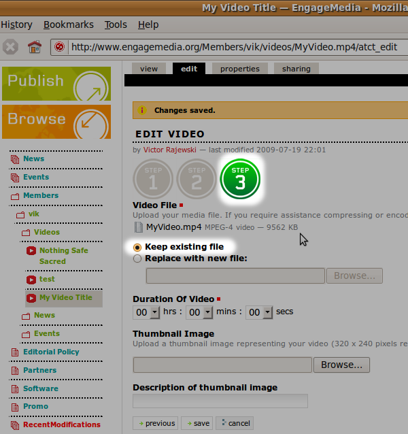The height and width of the screenshot is (434, 408).
Task: Switch to the sharing tab
Action: [x=296, y=69]
